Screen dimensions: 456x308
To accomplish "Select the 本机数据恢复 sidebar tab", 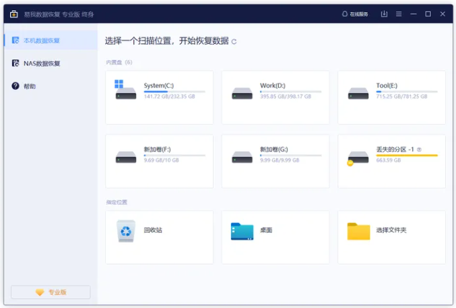I will click(x=42, y=40).
